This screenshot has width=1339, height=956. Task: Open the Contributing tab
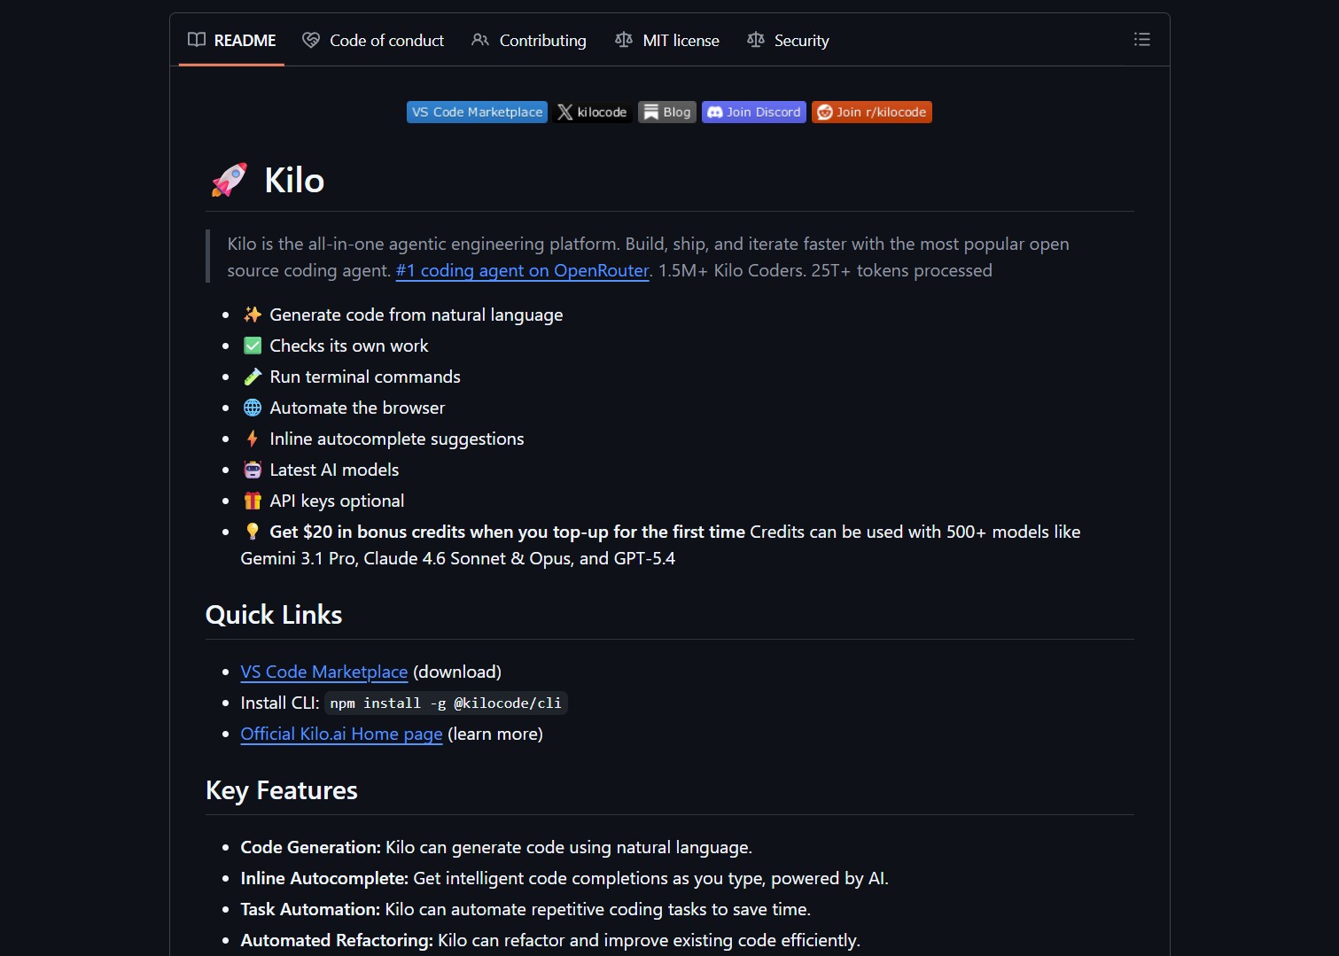point(542,41)
